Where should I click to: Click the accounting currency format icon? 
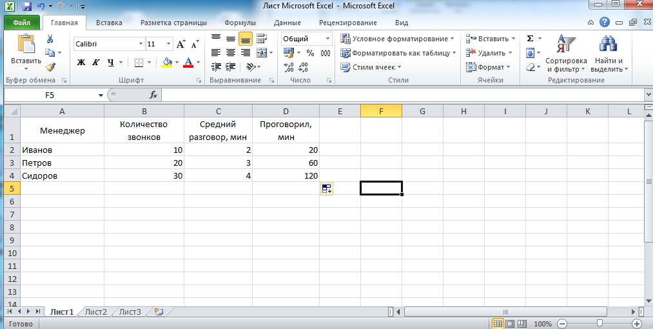point(289,53)
